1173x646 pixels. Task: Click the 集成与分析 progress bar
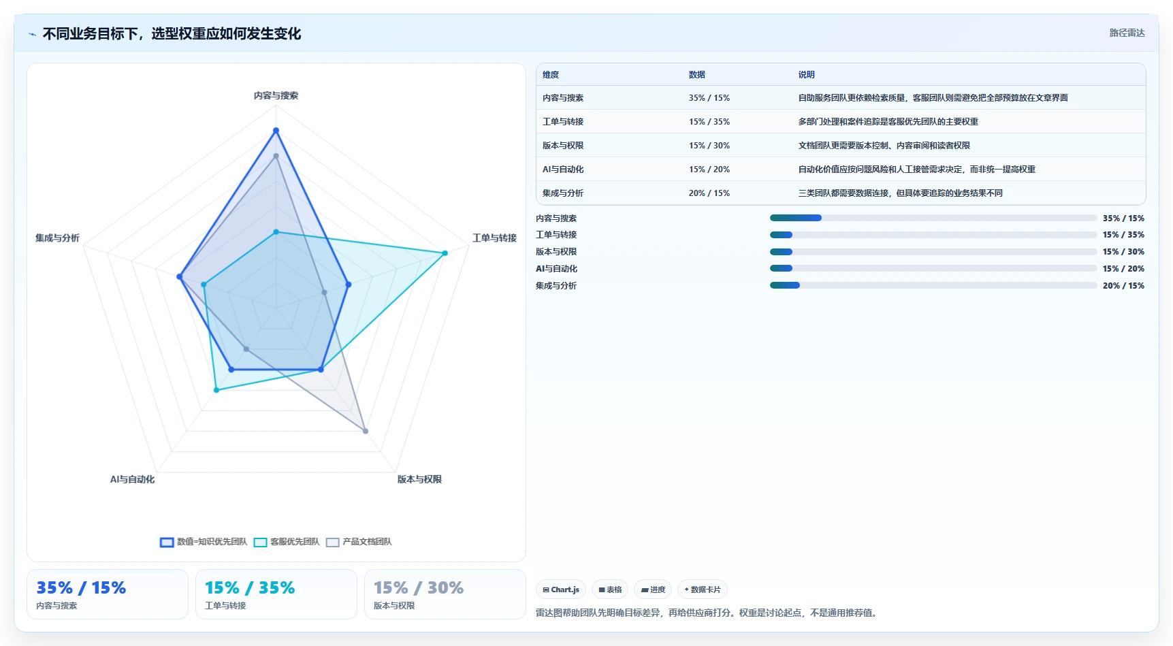point(933,286)
